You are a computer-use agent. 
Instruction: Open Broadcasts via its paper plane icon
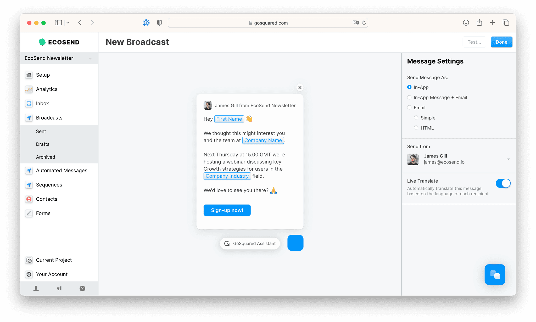pyautogui.click(x=29, y=118)
